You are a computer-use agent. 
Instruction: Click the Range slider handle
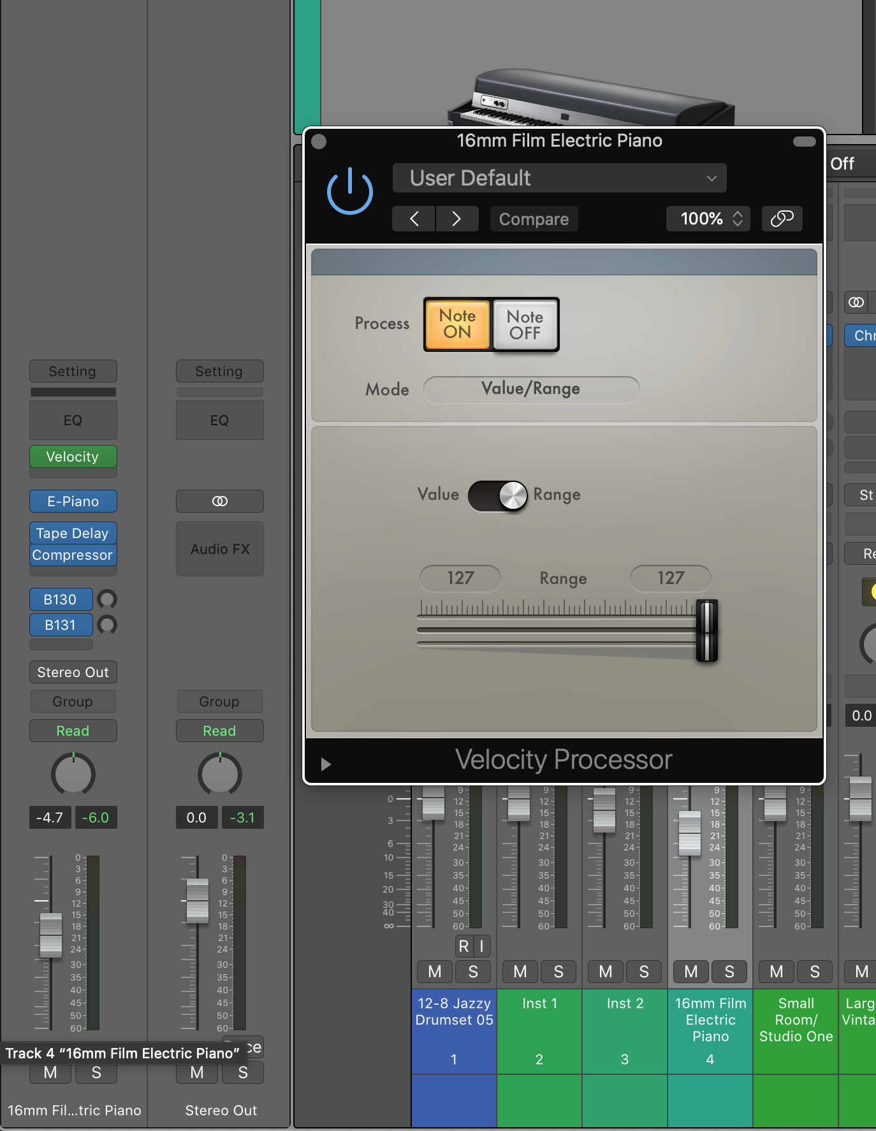[706, 630]
